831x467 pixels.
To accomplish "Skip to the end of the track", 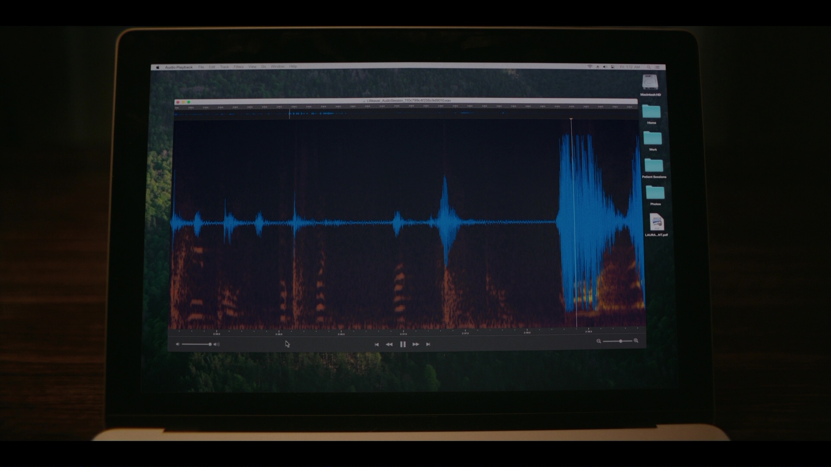I will tap(428, 344).
